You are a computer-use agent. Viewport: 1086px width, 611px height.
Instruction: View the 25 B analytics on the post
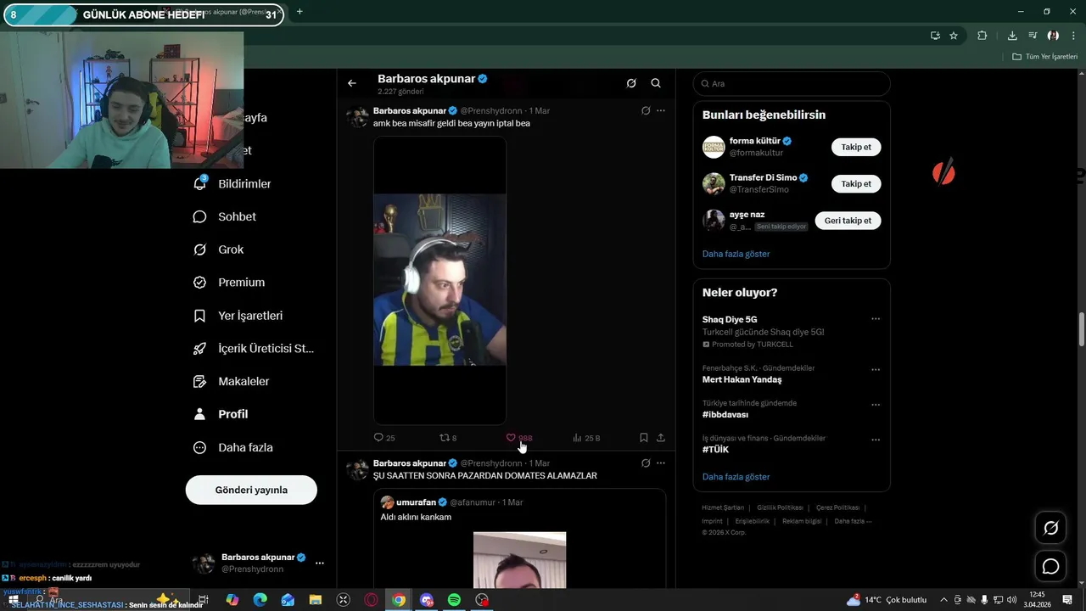pos(586,438)
